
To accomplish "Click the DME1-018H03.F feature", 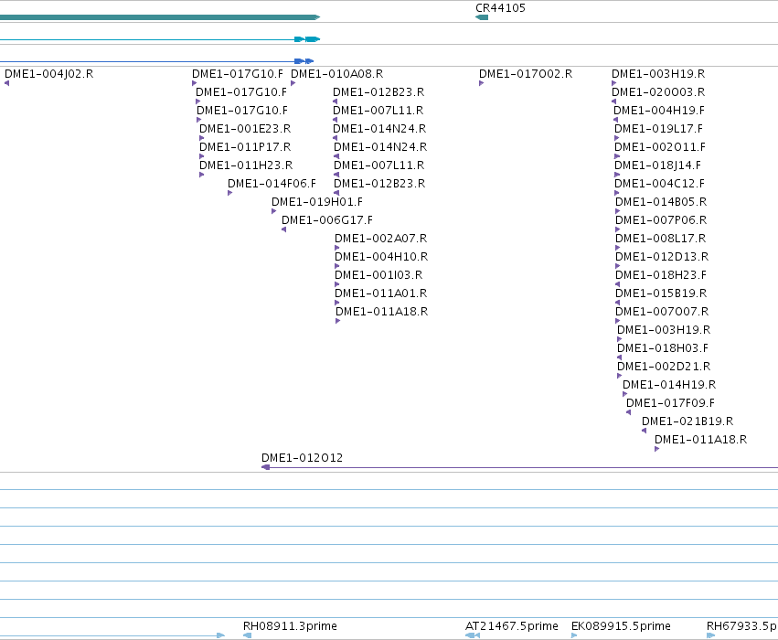I will 663,348.
